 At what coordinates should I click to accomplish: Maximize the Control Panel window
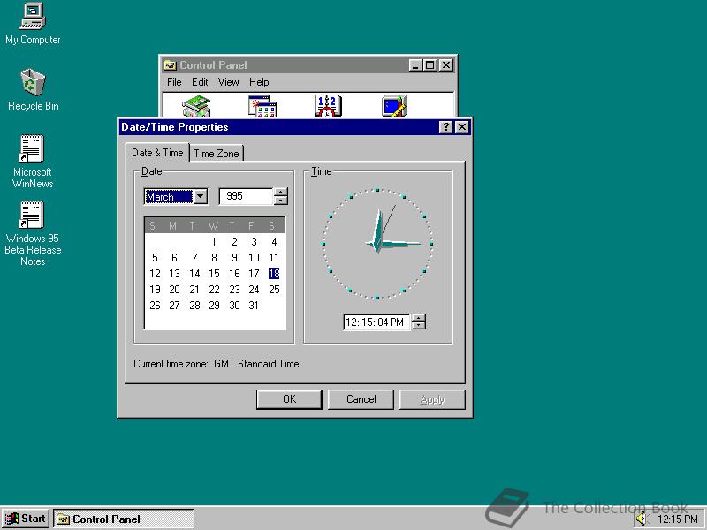point(430,65)
